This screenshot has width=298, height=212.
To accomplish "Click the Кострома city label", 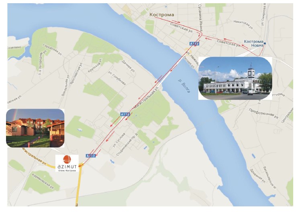I will 162,14.
